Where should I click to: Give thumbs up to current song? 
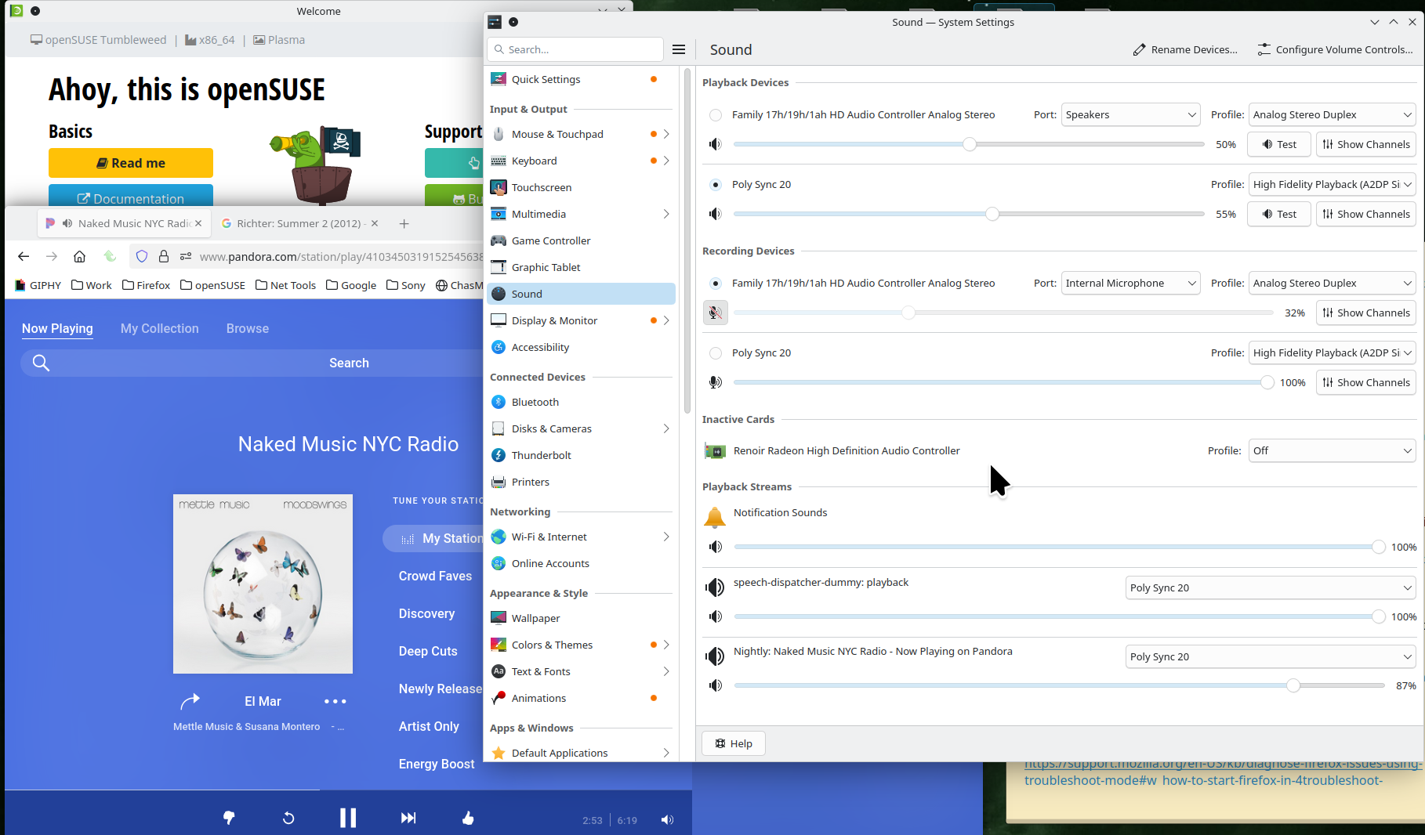tap(468, 818)
